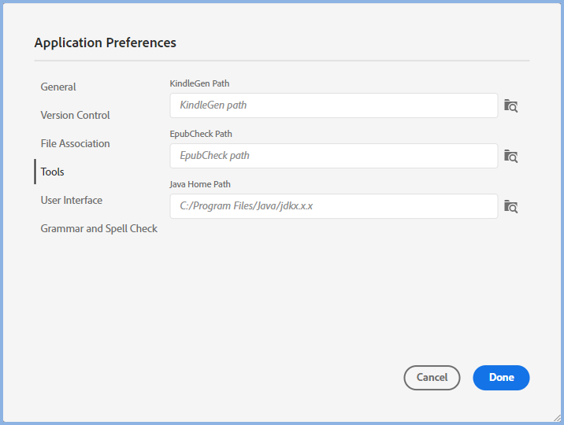The width and height of the screenshot is (564, 425).
Task: Click the KindleGen Path label
Action: coord(199,83)
